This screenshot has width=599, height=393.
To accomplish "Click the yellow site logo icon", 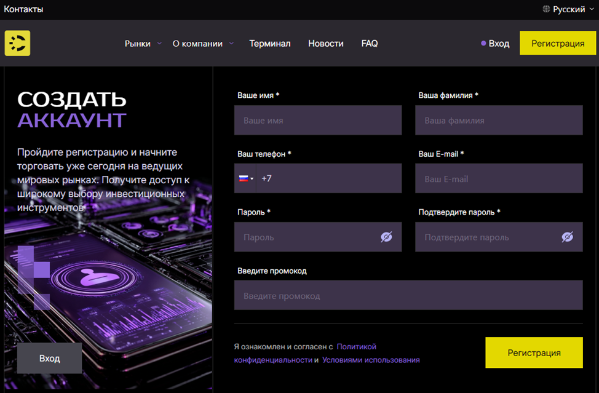I will pyautogui.click(x=17, y=43).
